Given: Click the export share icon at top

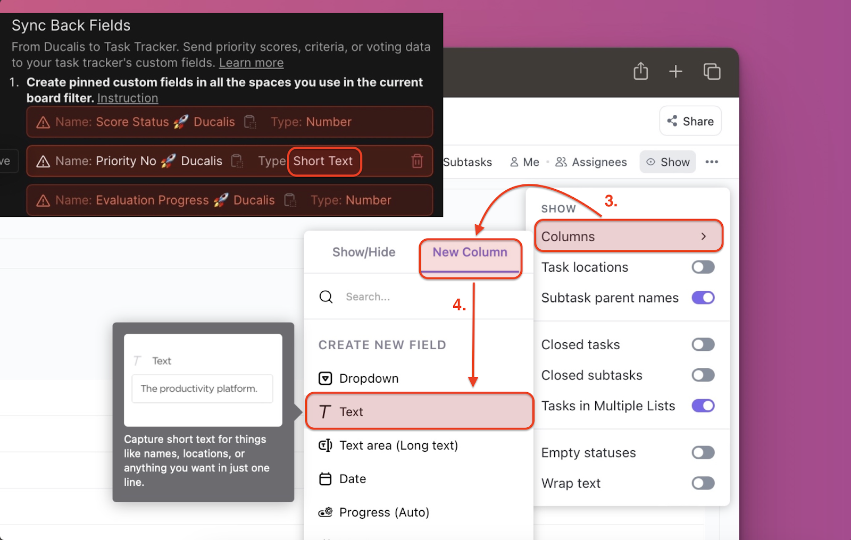Looking at the screenshot, I should coord(641,71).
